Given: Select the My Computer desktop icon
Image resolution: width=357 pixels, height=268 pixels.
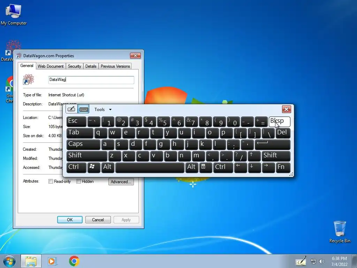Looking at the screenshot, I should [14, 15].
